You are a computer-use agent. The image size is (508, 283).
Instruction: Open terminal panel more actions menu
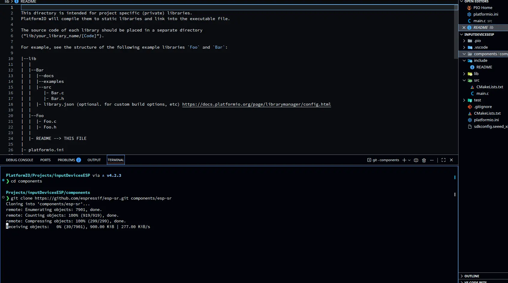tap(432, 160)
